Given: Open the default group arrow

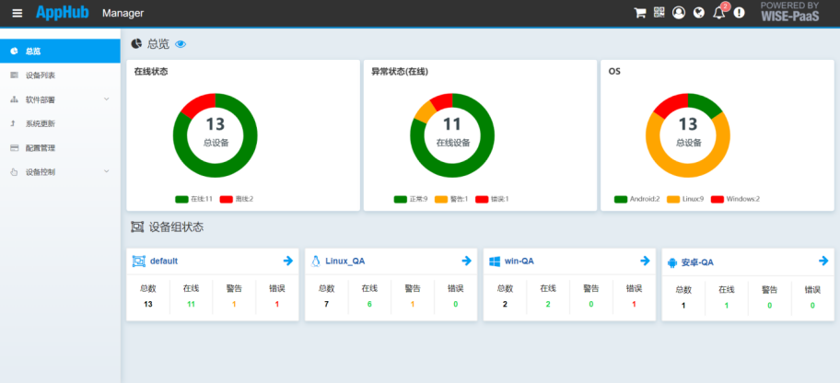Looking at the screenshot, I should tap(287, 261).
